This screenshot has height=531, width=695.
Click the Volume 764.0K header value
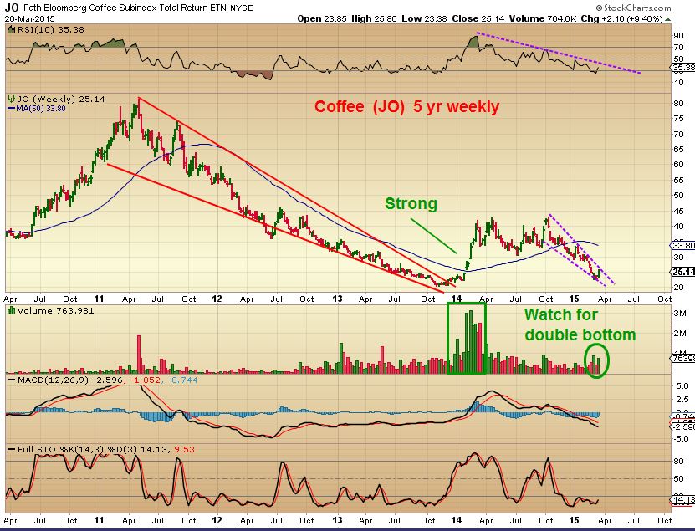[x=543, y=18]
